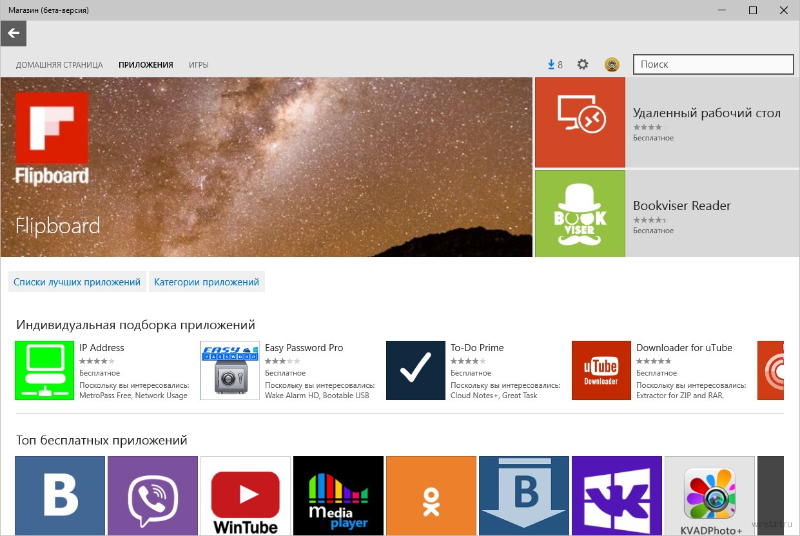
Task: Open the Media Player app tile
Action: coord(338,495)
